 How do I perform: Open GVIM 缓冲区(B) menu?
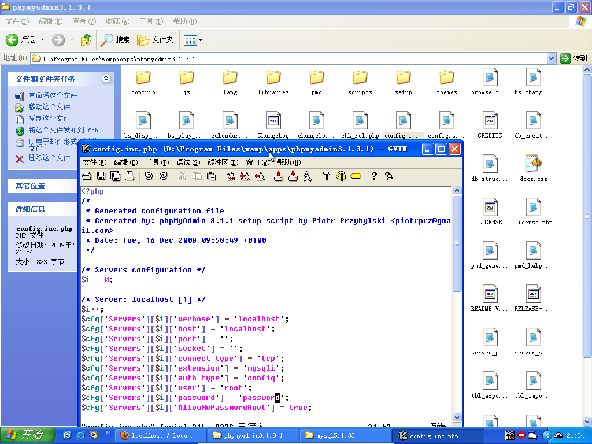[x=223, y=162]
